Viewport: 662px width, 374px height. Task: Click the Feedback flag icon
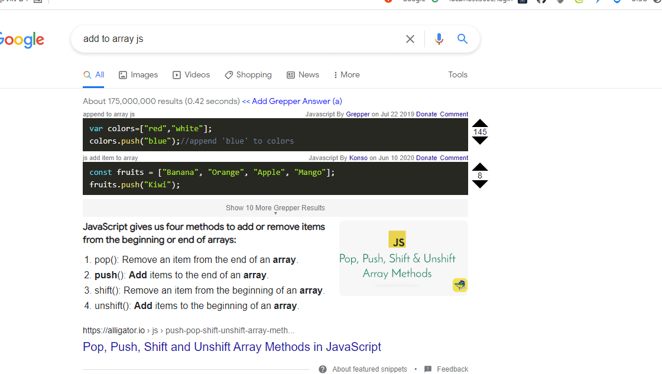click(x=428, y=369)
